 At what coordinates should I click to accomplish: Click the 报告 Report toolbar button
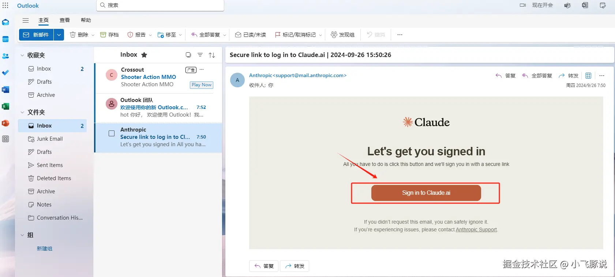tap(136, 35)
